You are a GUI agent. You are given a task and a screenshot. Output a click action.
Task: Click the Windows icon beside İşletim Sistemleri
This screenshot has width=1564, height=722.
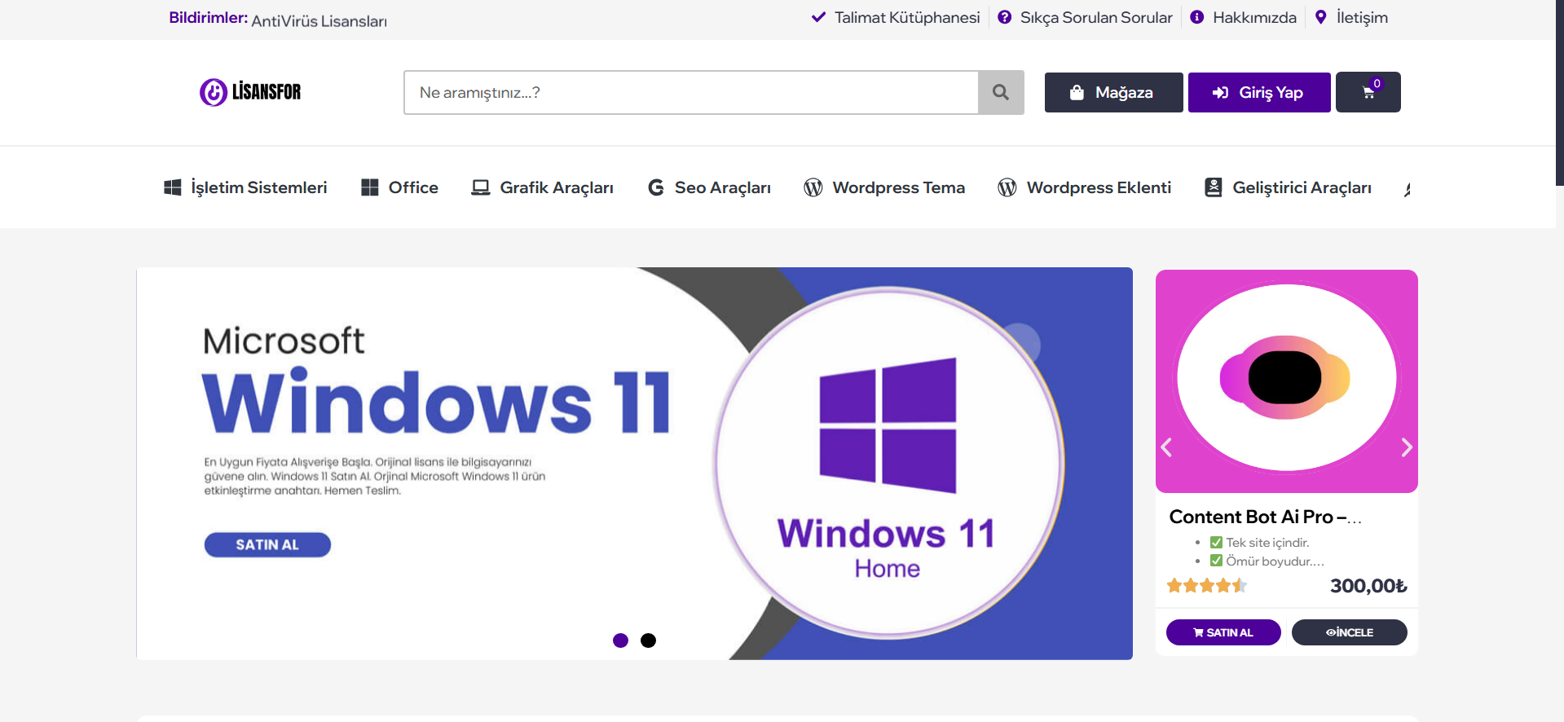(x=173, y=187)
